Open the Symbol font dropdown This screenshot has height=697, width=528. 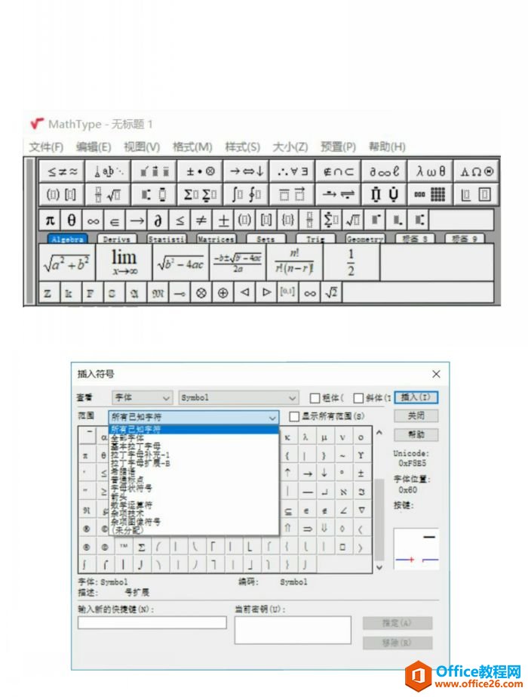[238, 397]
